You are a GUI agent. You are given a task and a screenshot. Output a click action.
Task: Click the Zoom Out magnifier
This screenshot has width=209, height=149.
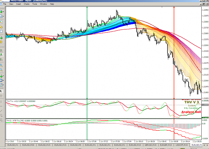[1, 70]
